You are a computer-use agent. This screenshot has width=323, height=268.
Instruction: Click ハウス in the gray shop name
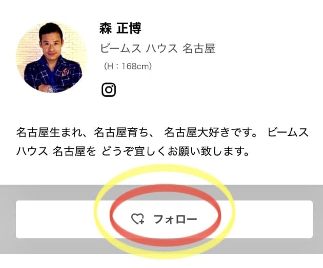point(162,49)
